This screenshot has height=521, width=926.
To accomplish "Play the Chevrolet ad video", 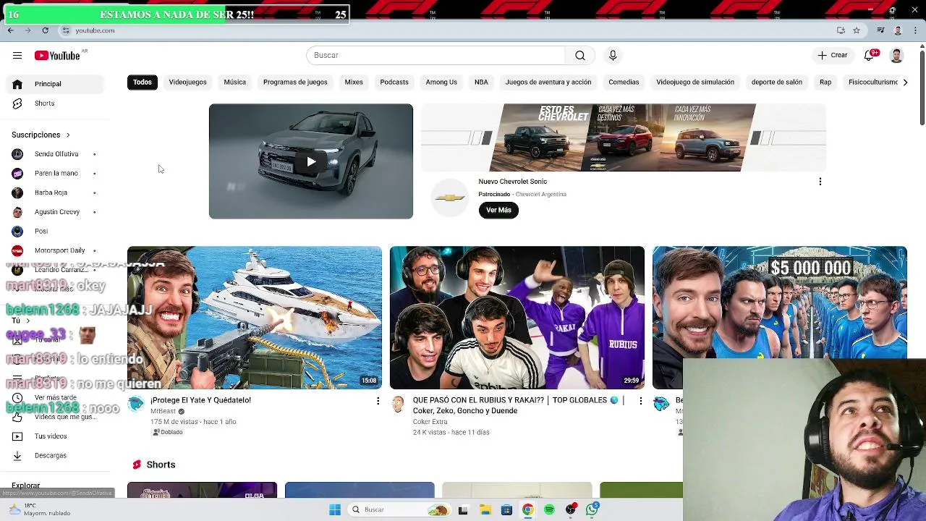I will pyautogui.click(x=311, y=161).
